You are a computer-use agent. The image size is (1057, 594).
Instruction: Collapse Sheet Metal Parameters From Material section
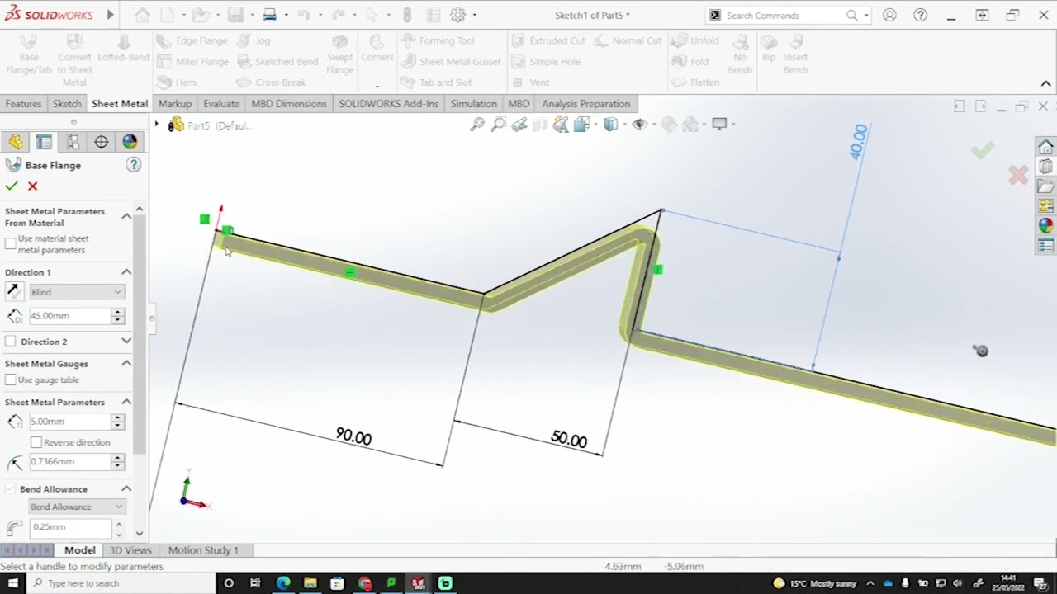[x=126, y=216]
